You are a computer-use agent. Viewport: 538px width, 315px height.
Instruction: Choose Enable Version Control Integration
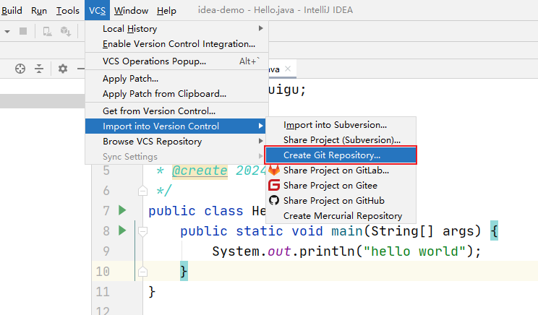(179, 44)
